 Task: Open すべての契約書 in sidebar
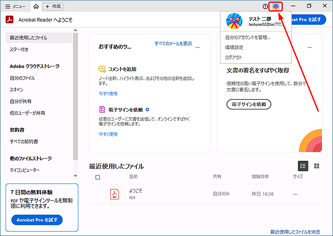pos(24,142)
